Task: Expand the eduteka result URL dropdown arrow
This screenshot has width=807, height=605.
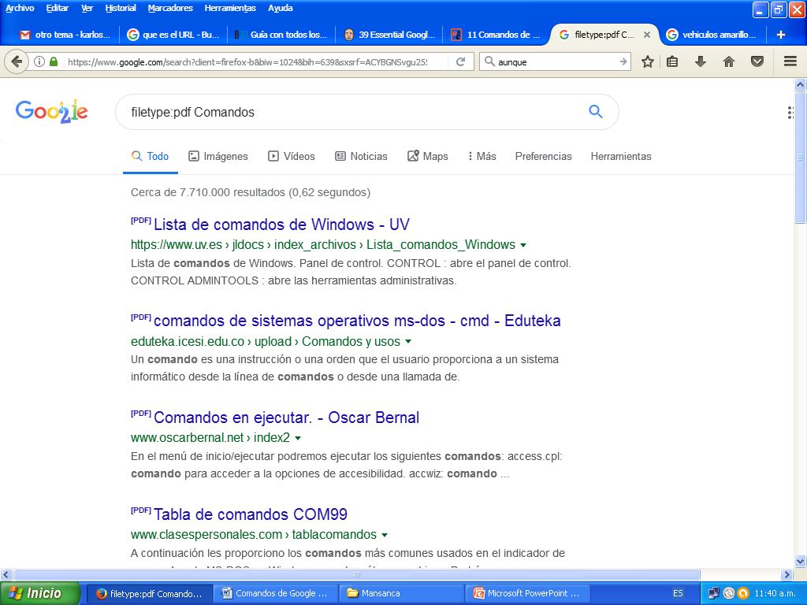Action: tap(408, 342)
